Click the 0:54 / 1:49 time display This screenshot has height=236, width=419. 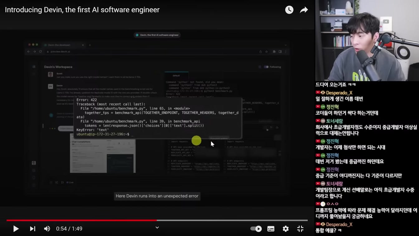click(69, 229)
